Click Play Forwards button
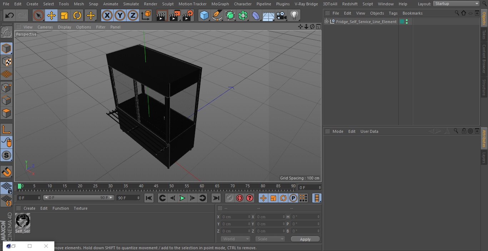Viewport: 488px width, 251px height. [182, 198]
